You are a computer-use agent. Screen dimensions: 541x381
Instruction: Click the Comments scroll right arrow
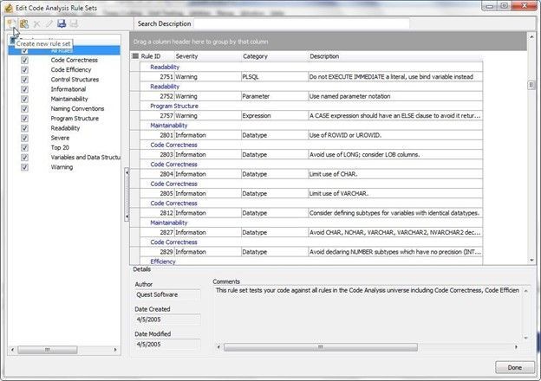tap(516, 347)
